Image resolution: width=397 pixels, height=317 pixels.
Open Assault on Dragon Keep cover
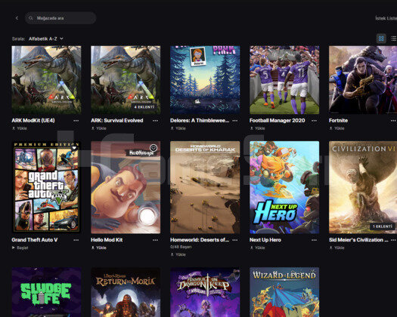coord(205,292)
